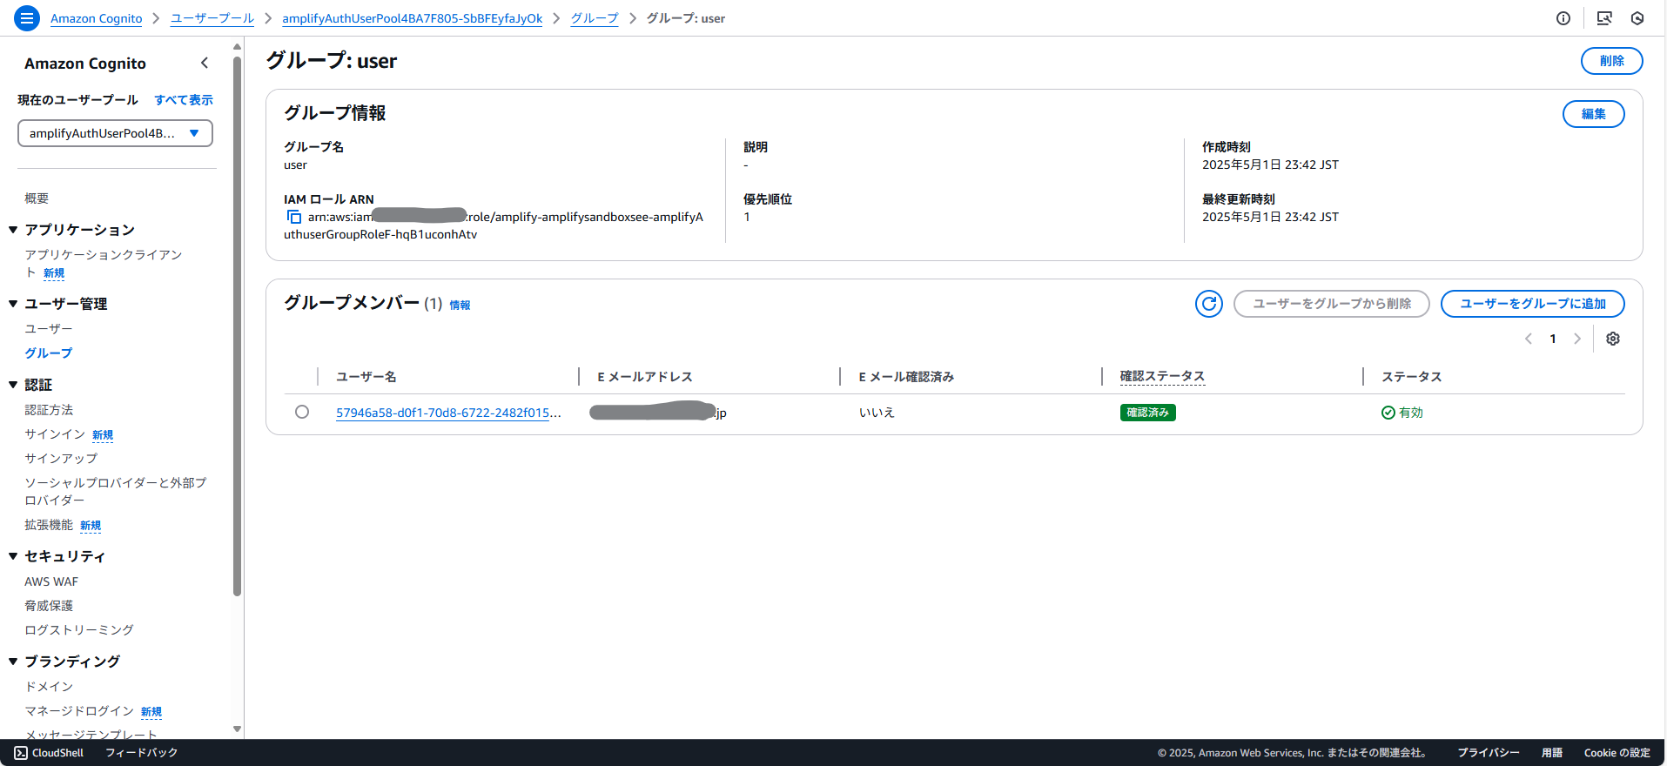
Task: Open table preferences gear icon
Action: tap(1613, 339)
